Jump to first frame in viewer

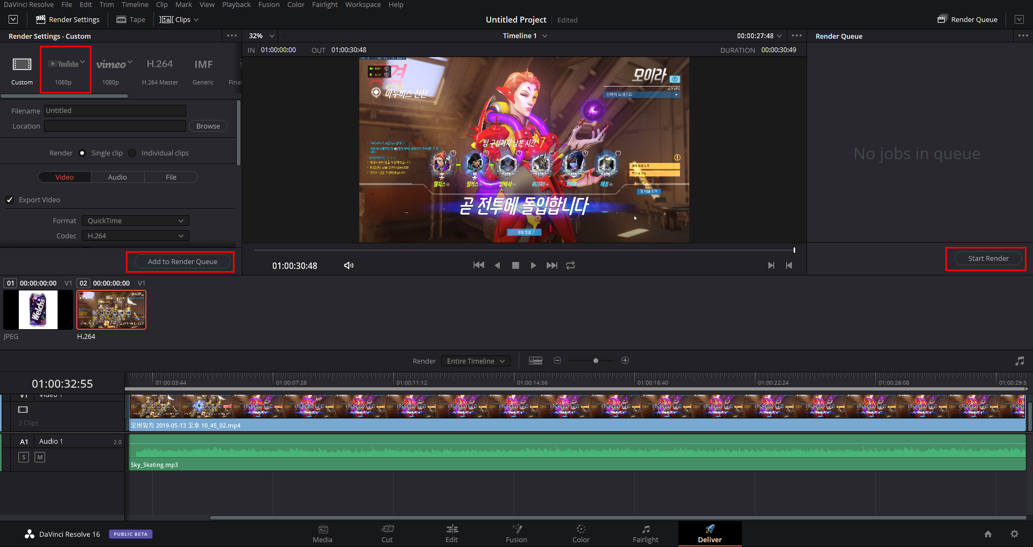(478, 265)
